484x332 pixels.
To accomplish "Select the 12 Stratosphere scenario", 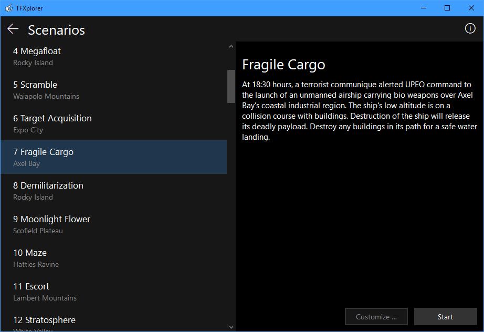I will [x=113, y=322].
